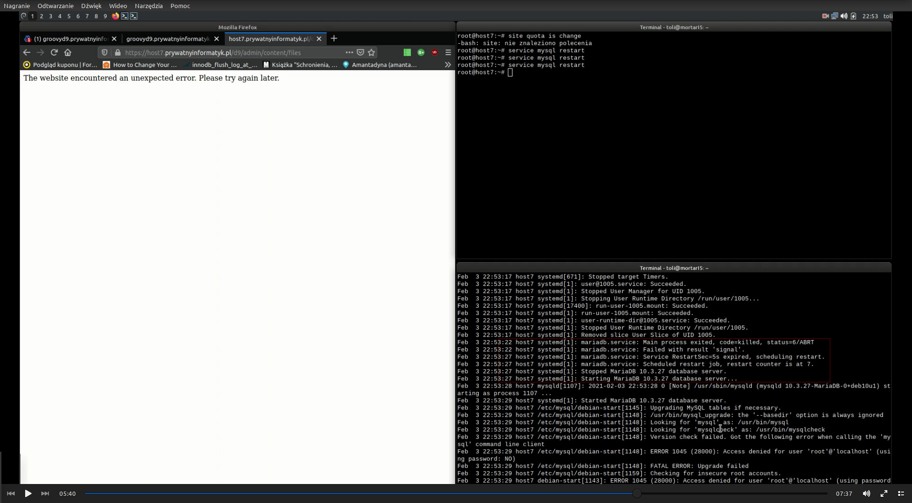Select workspace 1 in the panel
Image resolution: width=912 pixels, height=503 pixels.
(32, 16)
